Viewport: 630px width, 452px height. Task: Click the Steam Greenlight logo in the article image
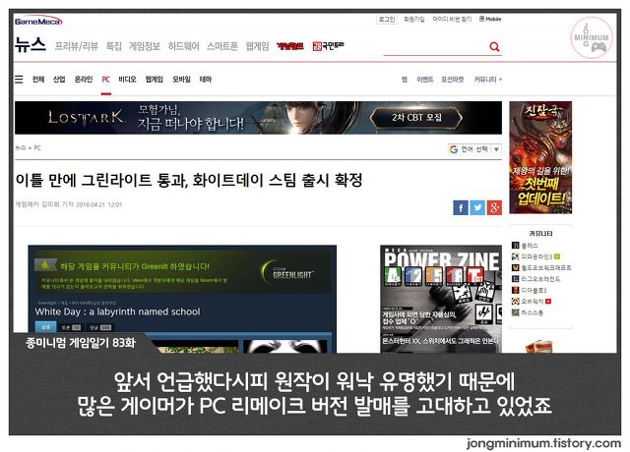287,271
